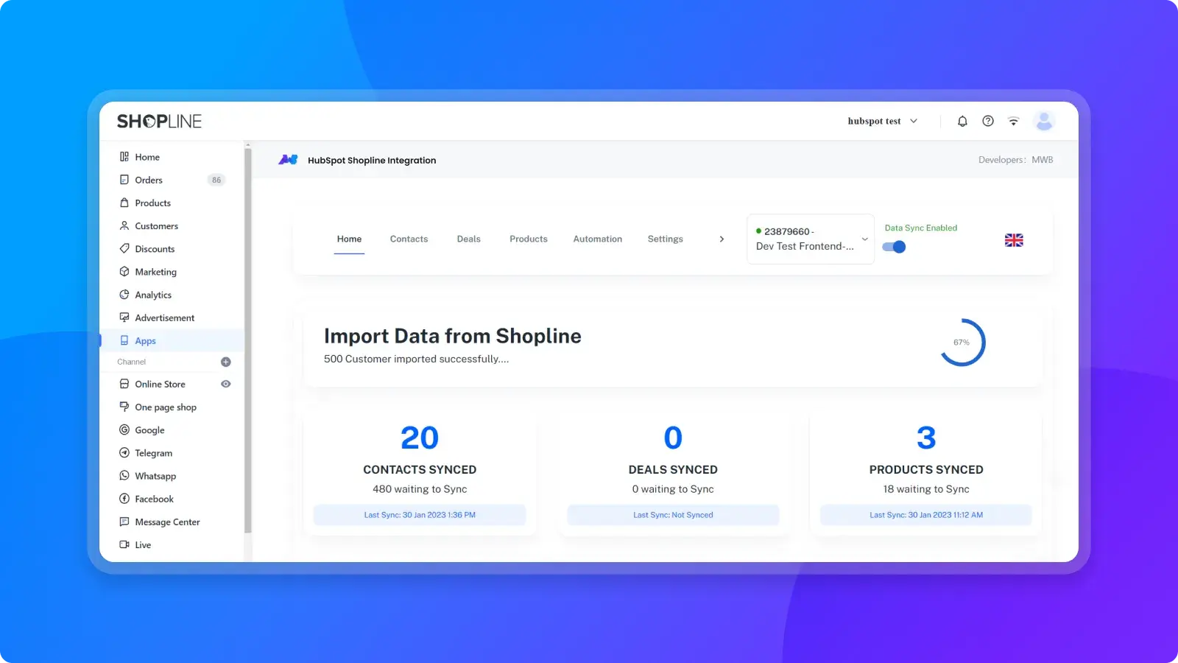Open Message Center in the sidebar

(x=167, y=522)
